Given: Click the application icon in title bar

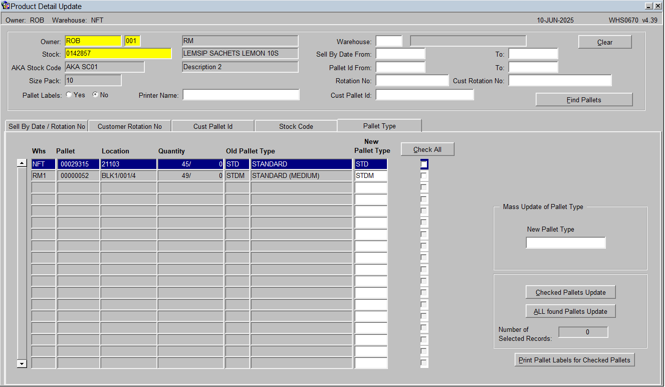Looking at the screenshot, I should coord(6,6).
